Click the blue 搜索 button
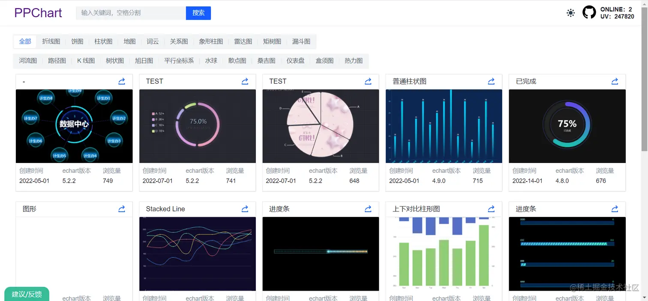Screen dimensions: 648x301 tap(198, 13)
